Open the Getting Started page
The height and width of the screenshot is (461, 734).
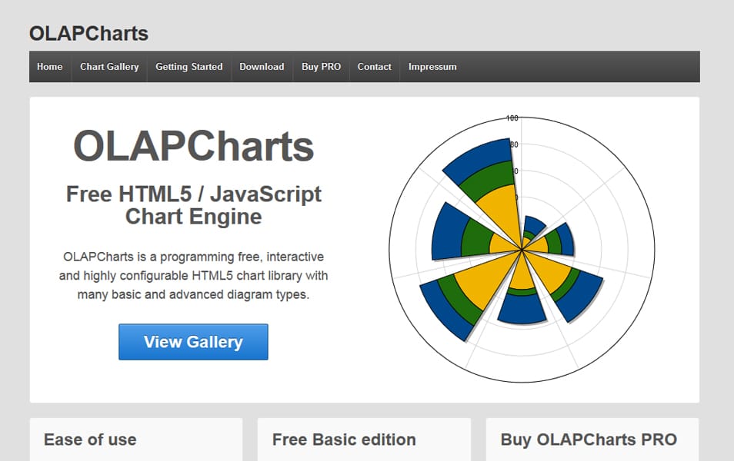[x=189, y=67]
